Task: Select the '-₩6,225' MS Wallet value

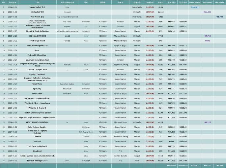Action: [x=207, y=122]
